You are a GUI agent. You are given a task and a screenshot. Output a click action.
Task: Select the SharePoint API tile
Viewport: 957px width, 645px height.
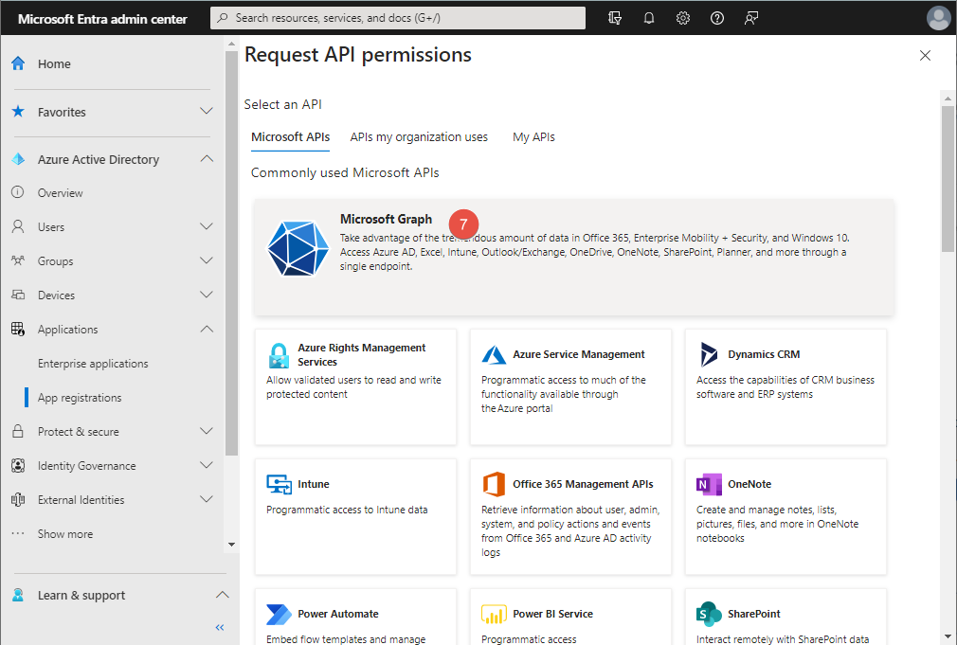[x=785, y=620]
